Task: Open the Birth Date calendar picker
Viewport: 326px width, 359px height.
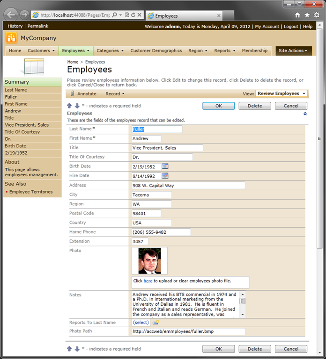Action: [x=165, y=166]
